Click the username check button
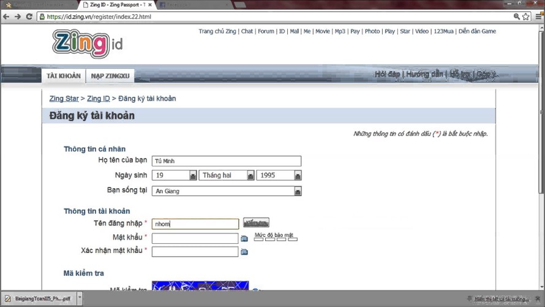The width and height of the screenshot is (545, 307). (256, 222)
